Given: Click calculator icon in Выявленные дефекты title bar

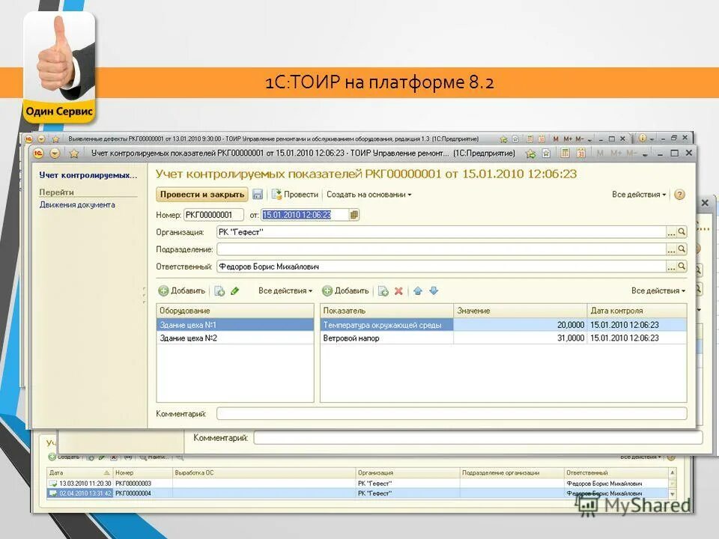Looking at the screenshot, I should click(x=530, y=138).
